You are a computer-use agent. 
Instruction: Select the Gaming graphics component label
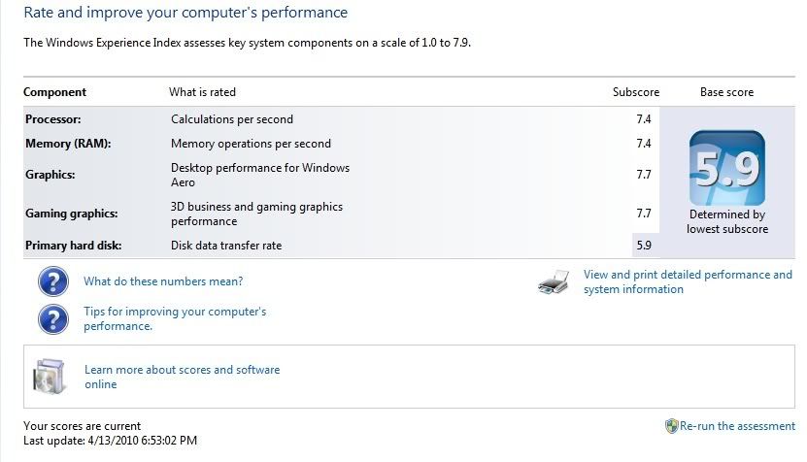click(x=69, y=214)
